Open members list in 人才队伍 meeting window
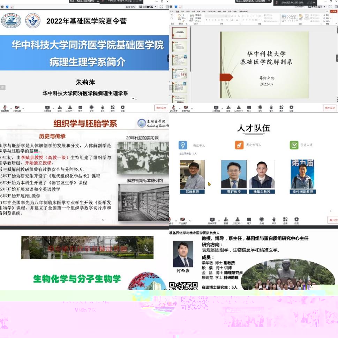The image size is (338, 338). tap(237, 220)
